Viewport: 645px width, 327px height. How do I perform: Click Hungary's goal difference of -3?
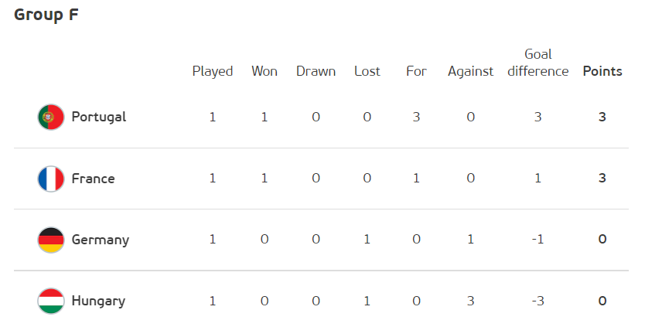[x=538, y=301]
